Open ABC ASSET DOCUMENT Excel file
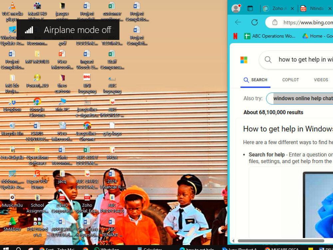 point(87,156)
